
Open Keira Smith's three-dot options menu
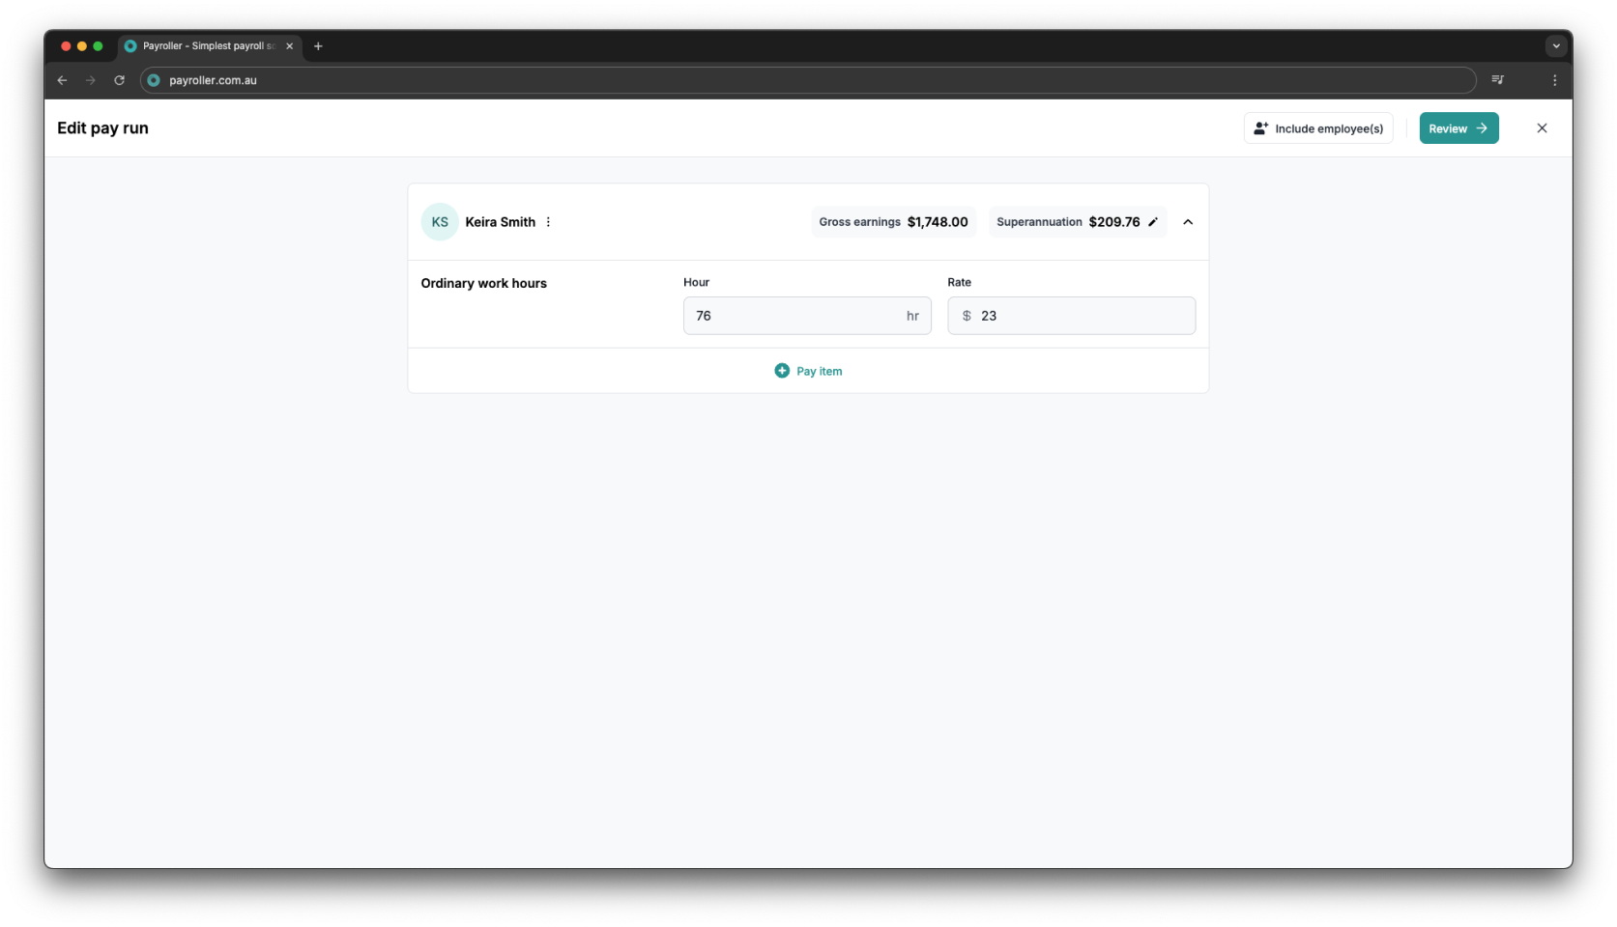pyautogui.click(x=548, y=221)
